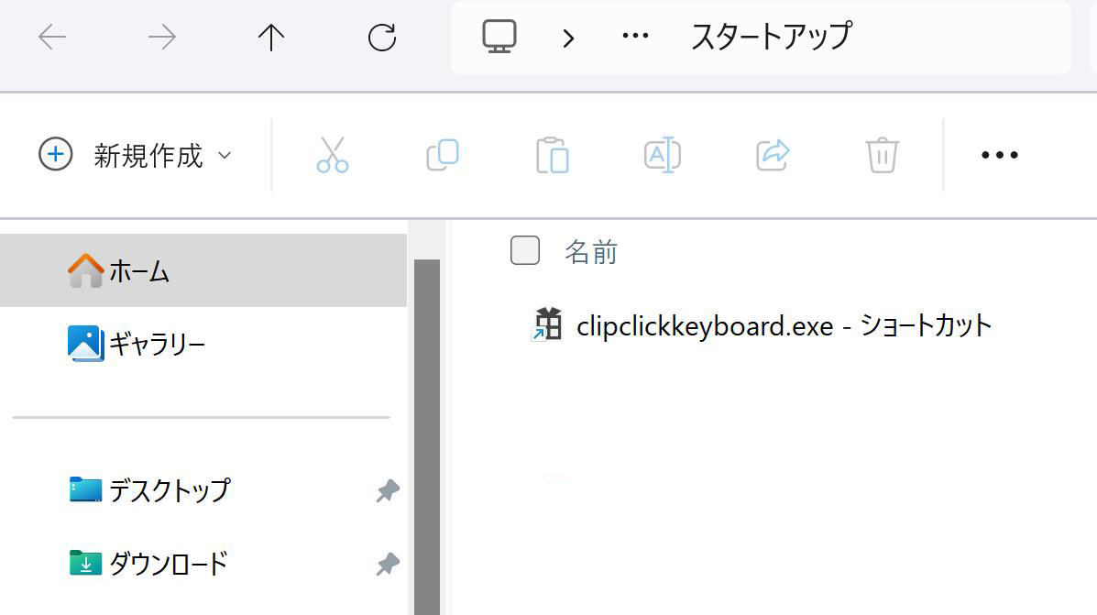1097x615 pixels.
Task: Show hidden path folders via address ellipsis
Action: (634, 38)
